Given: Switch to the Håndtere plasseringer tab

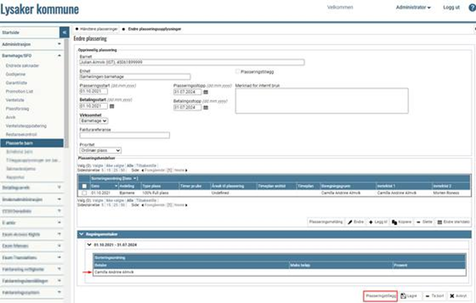Looking at the screenshot, I should click(x=96, y=28).
